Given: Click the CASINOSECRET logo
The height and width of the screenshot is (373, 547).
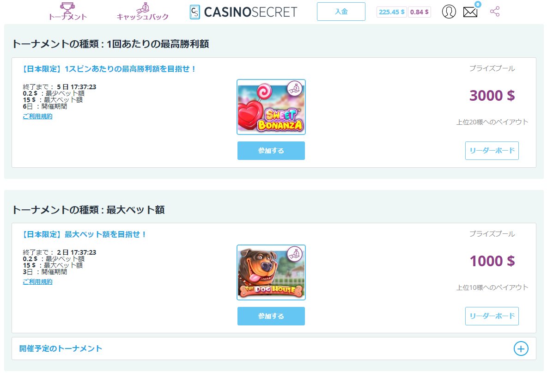Looking at the screenshot, I should [x=243, y=12].
